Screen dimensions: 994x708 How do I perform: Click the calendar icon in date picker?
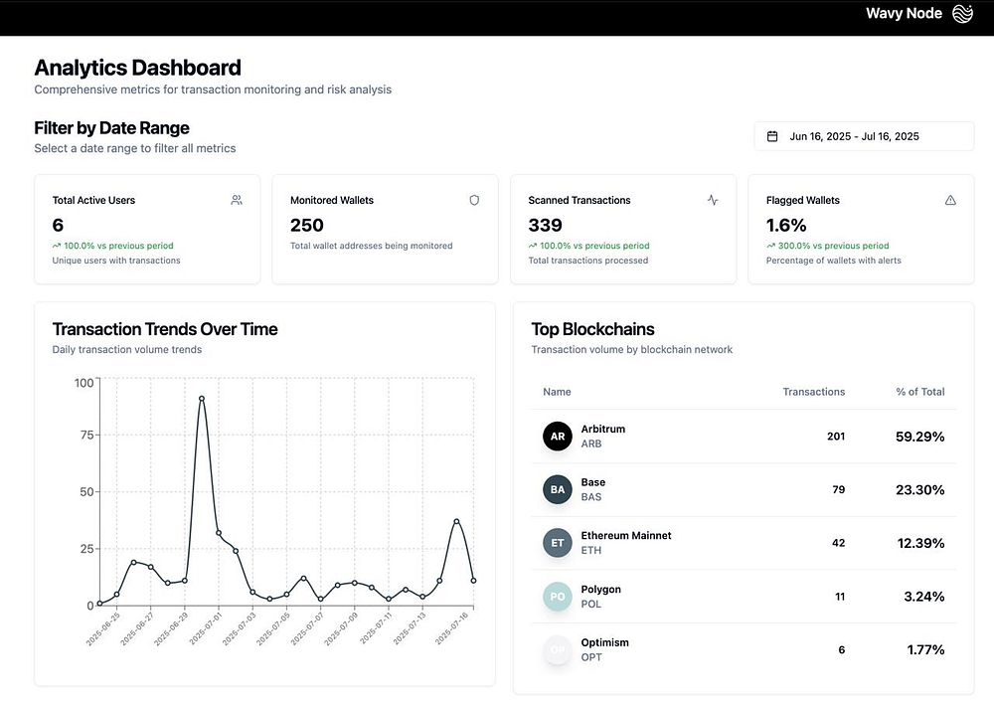coord(772,136)
